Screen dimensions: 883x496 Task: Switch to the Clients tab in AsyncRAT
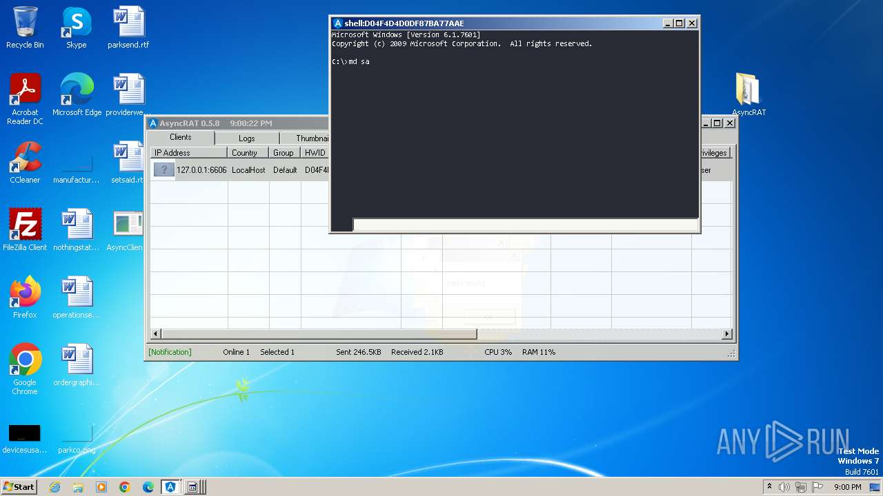181,137
